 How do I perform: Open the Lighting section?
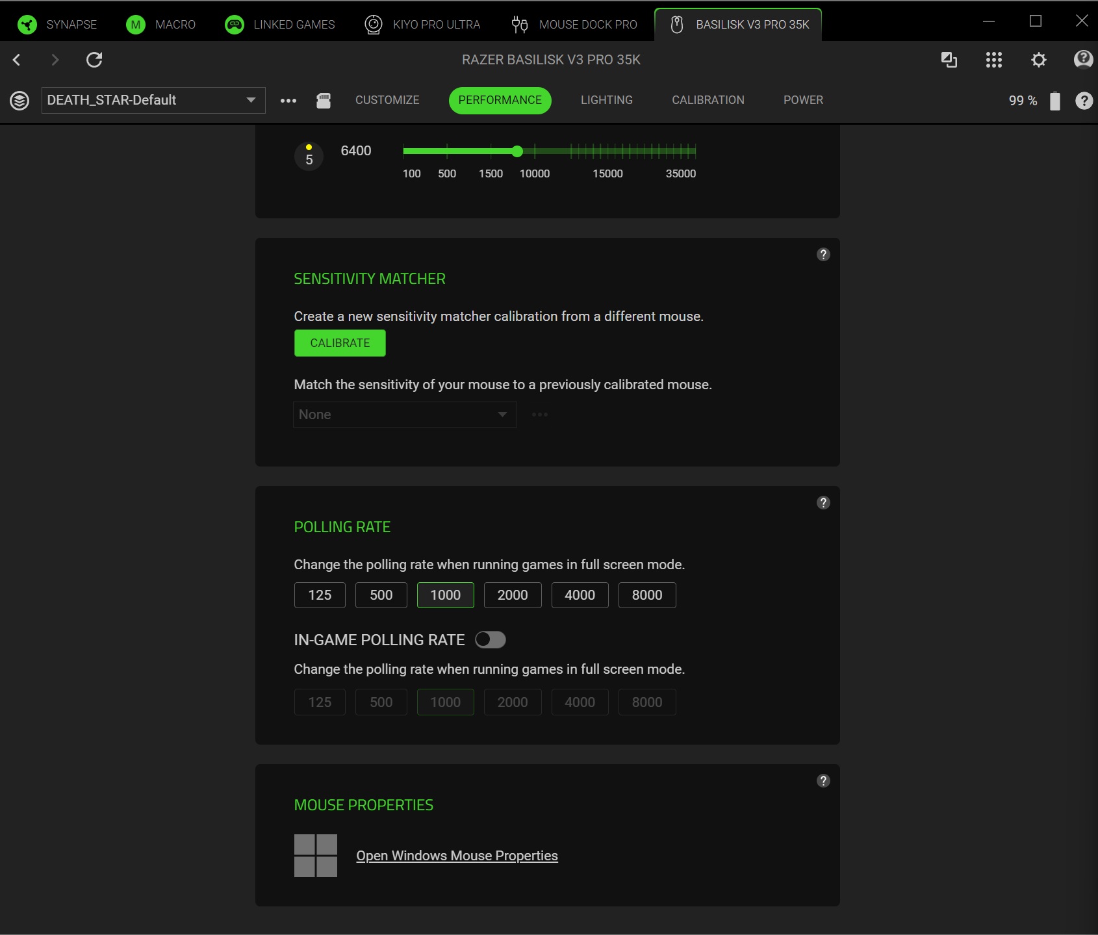607,100
